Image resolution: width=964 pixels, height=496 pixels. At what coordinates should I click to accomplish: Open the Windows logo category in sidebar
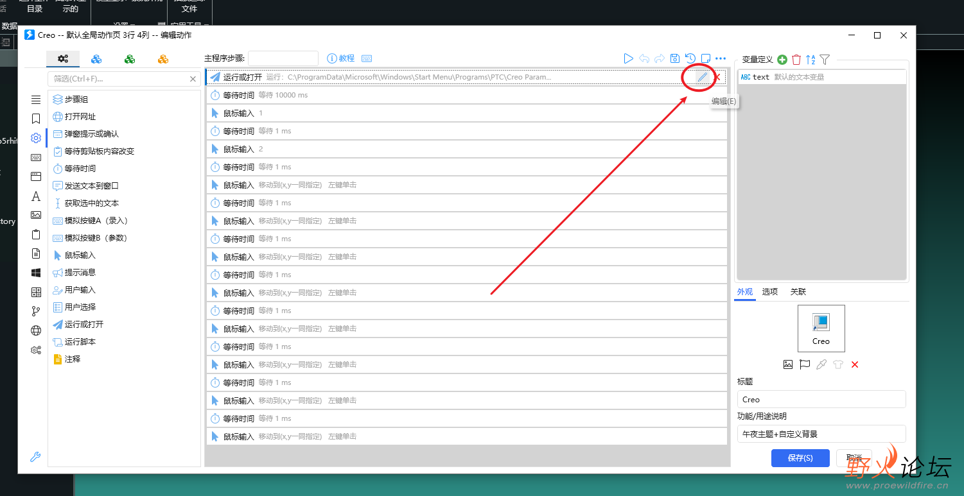[36, 273]
